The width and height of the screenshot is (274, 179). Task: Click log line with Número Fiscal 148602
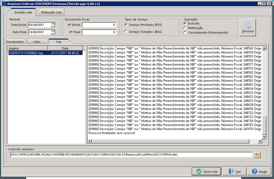[175, 85]
